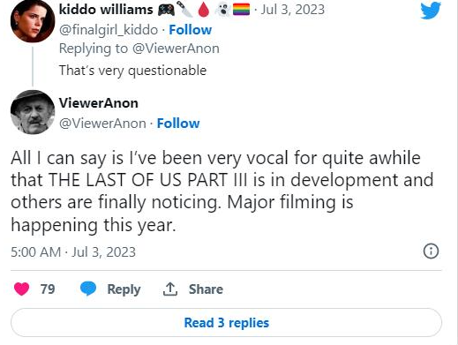Screen dimensions: 458x345
Task: Click the share upload arrow icon
Action: point(170,289)
